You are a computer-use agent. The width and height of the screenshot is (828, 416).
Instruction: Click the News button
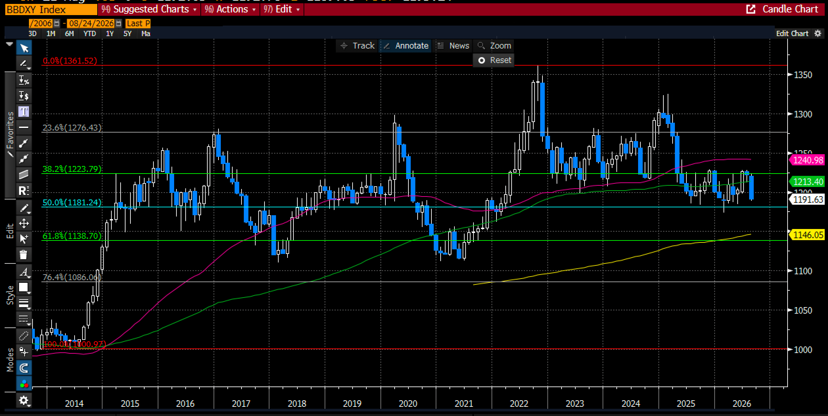[x=453, y=46]
